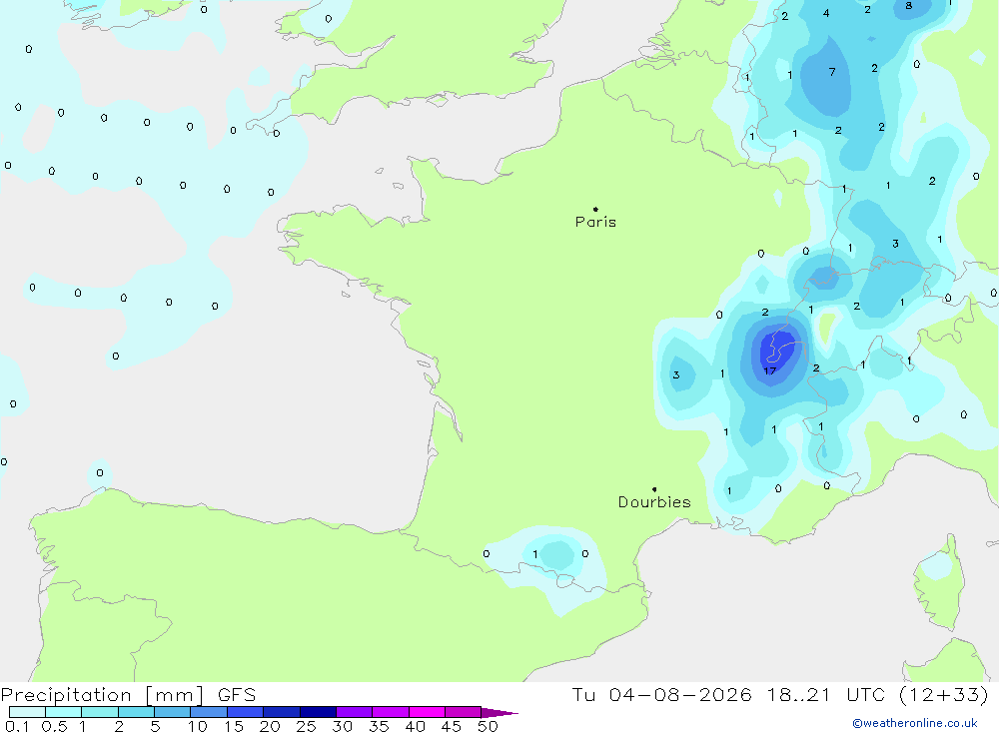This screenshot has width=999, height=732.
Task: Click the Dourbies location dot marker
Action: pos(654,489)
